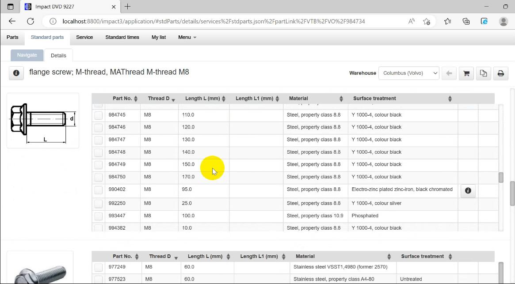
Task: Click the copy list icon near Warehouse
Action: point(483,73)
